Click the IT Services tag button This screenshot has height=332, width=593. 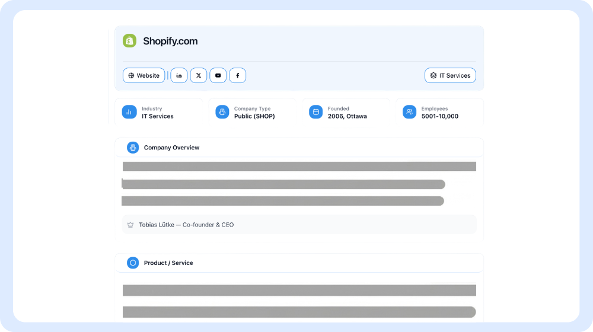point(450,75)
